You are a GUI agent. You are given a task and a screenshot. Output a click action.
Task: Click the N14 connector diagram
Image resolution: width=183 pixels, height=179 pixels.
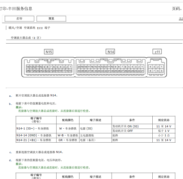pos(110,67)
